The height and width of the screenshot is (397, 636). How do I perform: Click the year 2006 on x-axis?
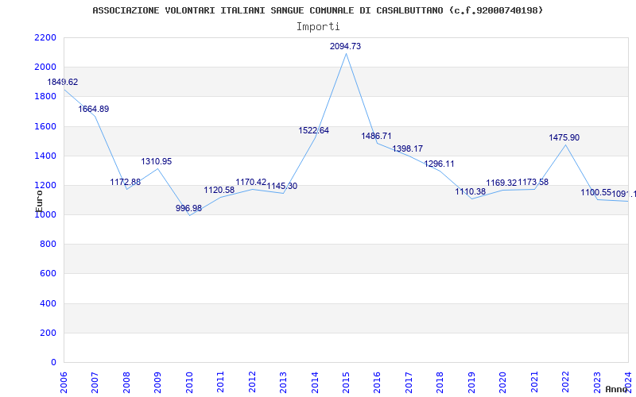click(64, 382)
